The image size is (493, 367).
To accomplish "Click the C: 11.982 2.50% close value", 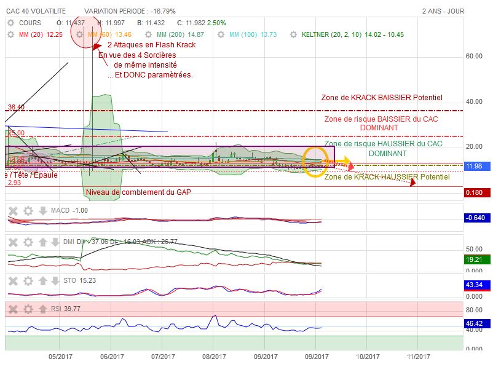I will coord(202,23).
